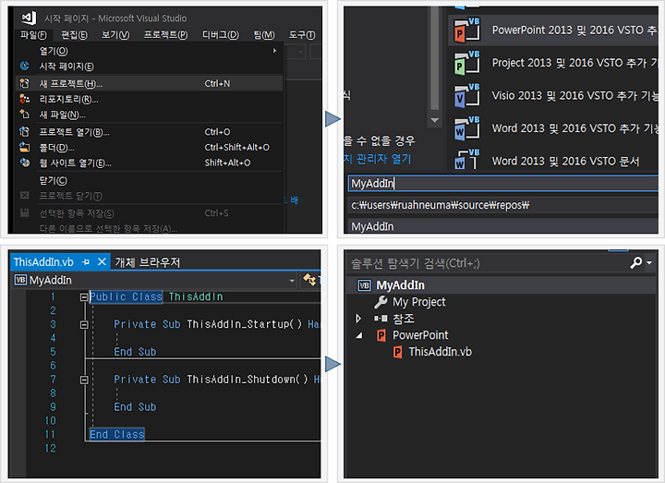Click the Visual Studio logo icon

[29, 18]
